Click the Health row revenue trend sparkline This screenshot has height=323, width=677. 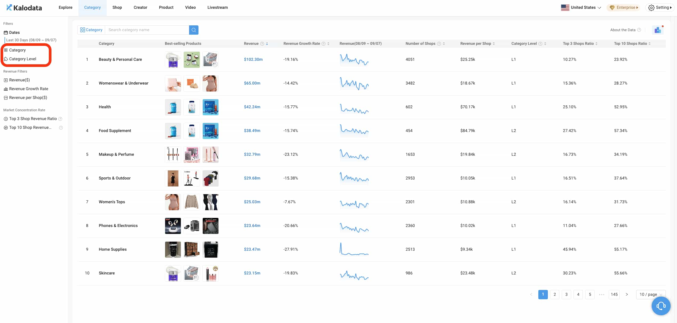click(354, 109)
